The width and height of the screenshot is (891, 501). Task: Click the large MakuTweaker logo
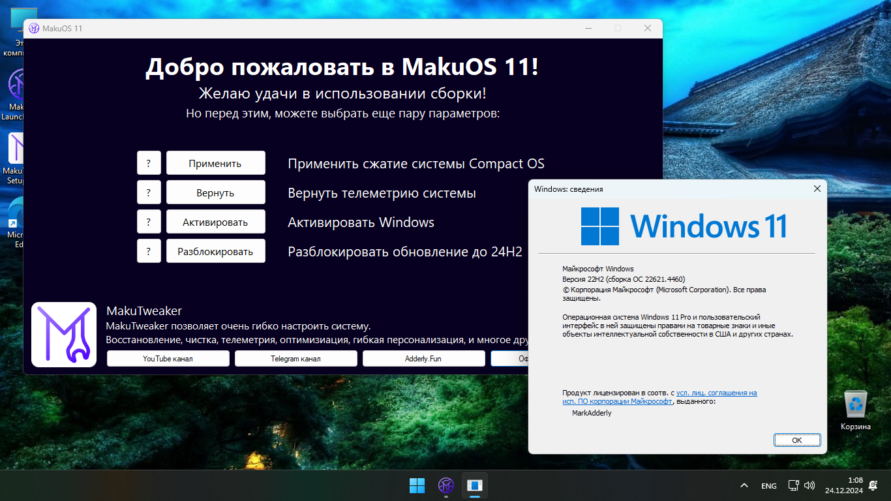(64, 335)
